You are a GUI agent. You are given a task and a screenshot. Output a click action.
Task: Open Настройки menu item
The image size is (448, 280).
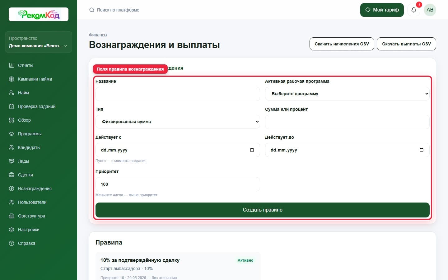39,230
